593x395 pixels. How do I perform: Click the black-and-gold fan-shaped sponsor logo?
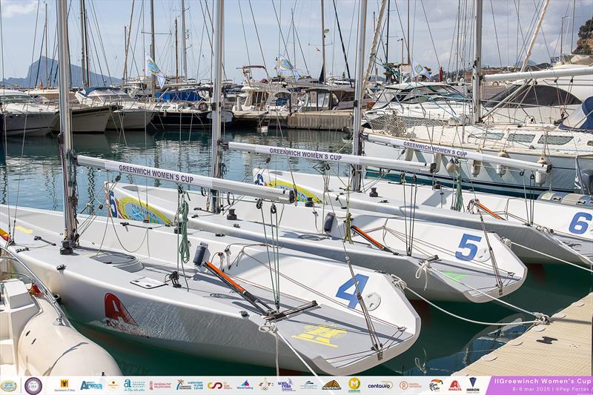[331, 385]
